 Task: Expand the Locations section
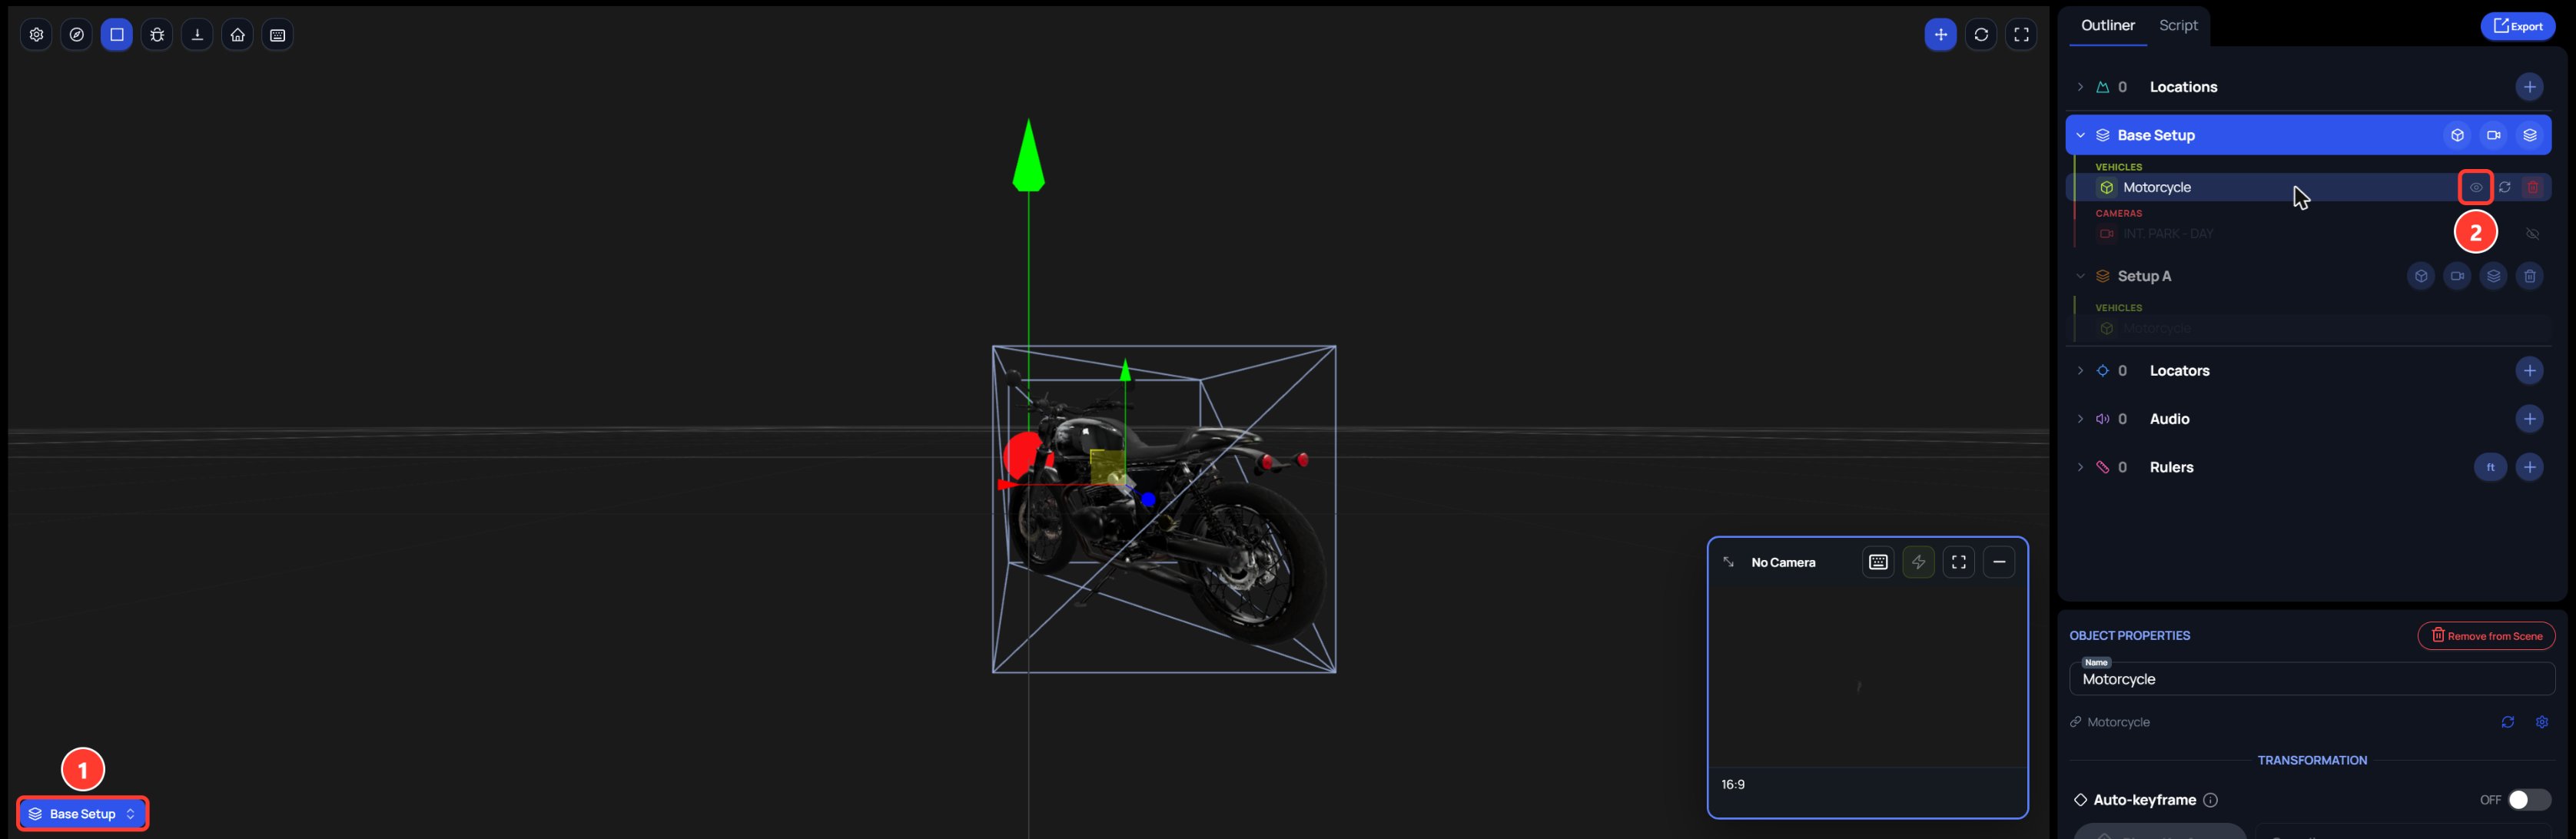point(2080,87)
